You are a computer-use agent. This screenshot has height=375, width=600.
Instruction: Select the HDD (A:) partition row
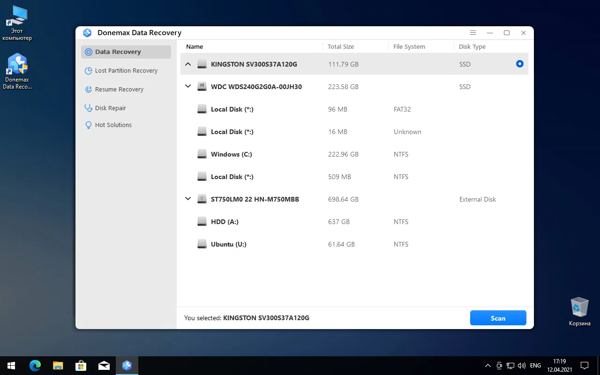[225, 221]
